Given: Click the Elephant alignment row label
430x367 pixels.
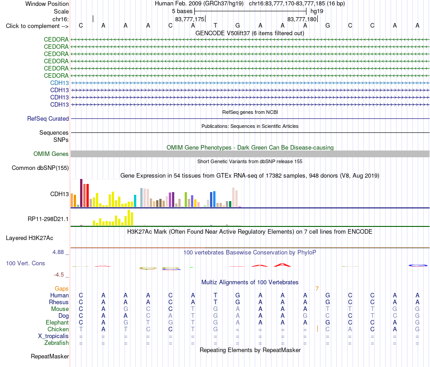Looking at the screenshot, I should click(x=57, y=322).
